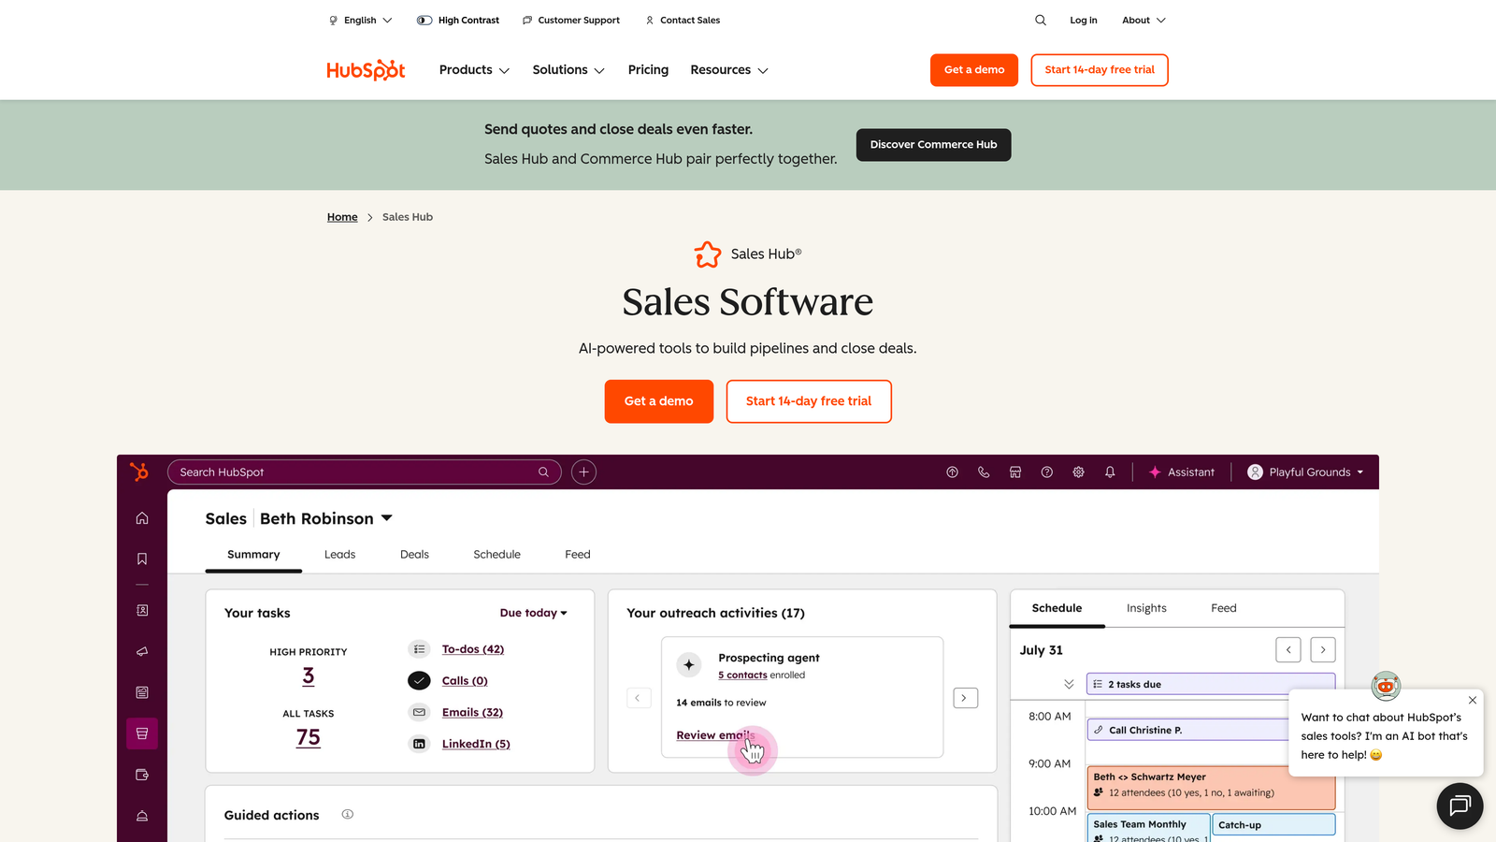Switch to the Leads tab
Image resolution: width=1496 pixels, height=842 pixels.
pyautogui.click(x=338, y=554)
